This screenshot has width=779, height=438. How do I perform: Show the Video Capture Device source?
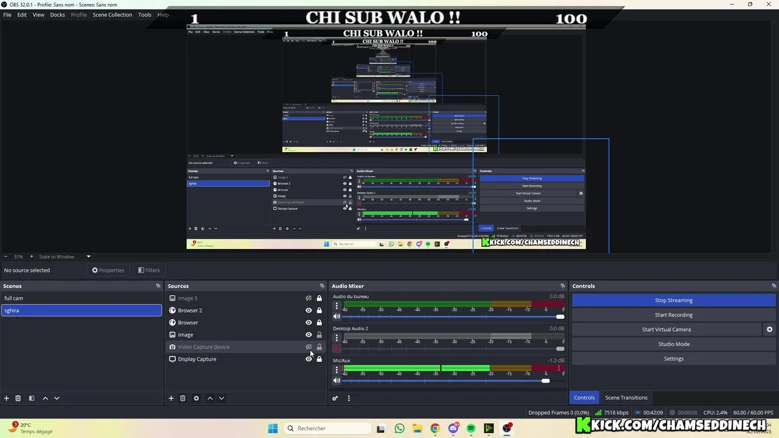[x=309, y=347]
